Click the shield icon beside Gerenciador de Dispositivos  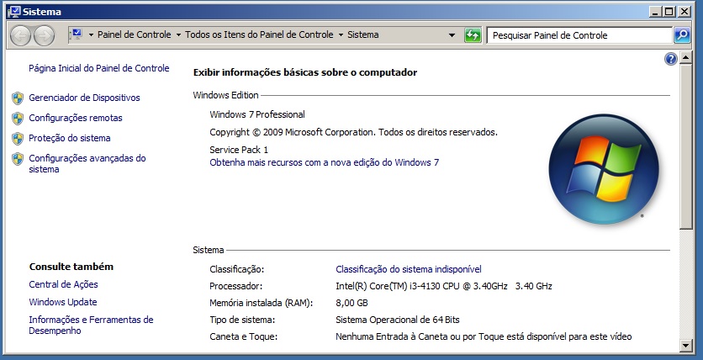(18, 98)
